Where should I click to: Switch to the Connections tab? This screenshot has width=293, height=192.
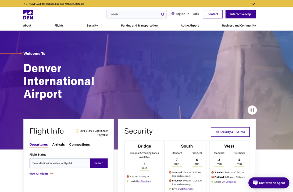79,144
